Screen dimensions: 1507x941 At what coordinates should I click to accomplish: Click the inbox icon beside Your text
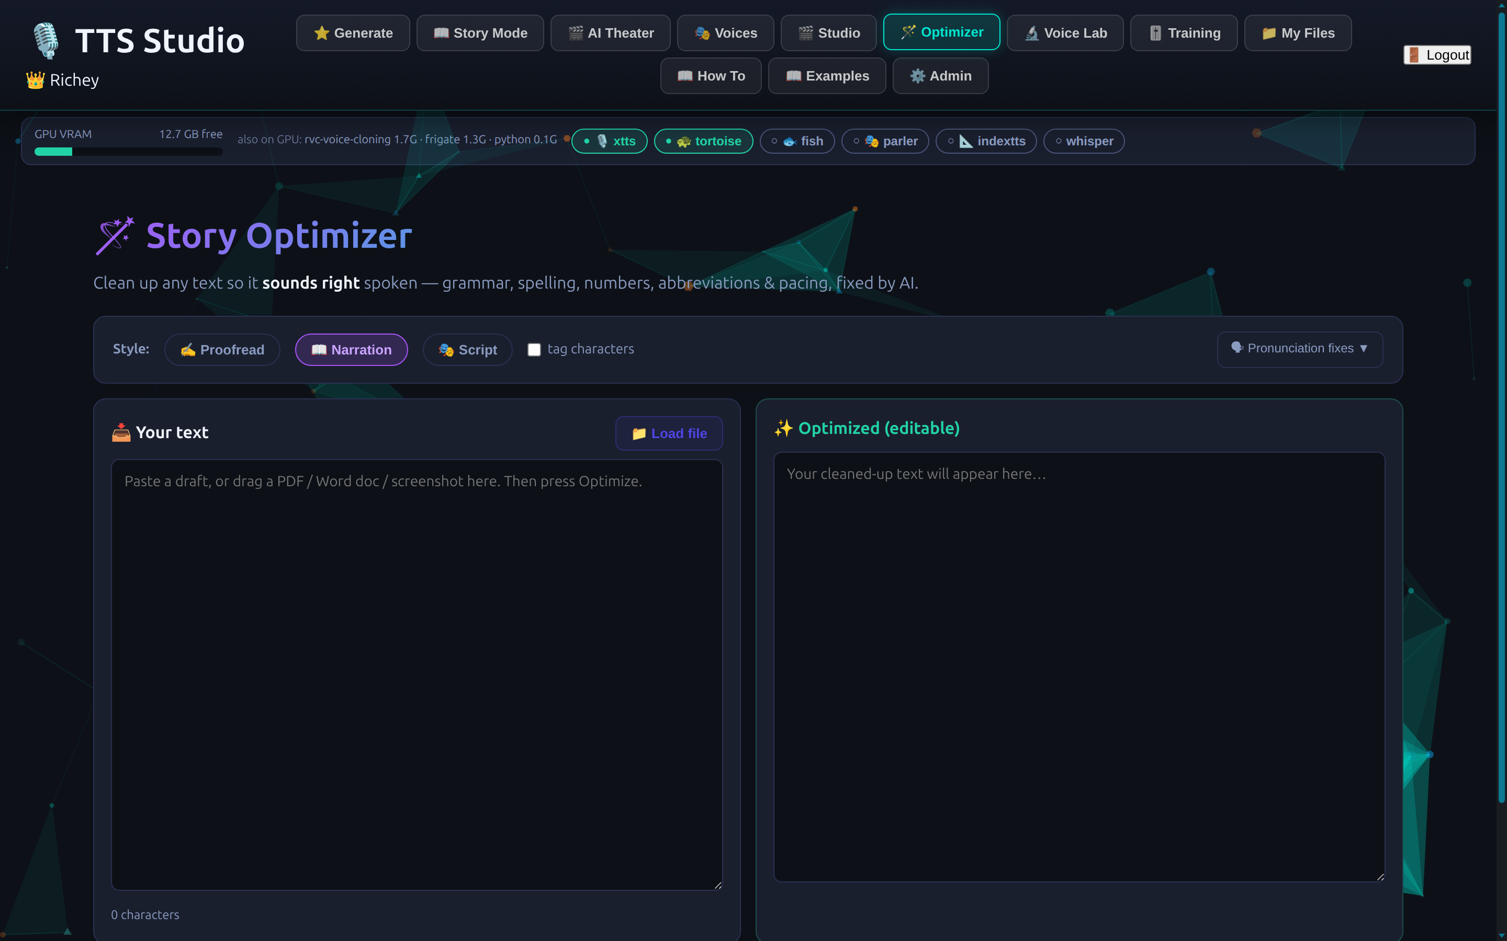point(121,432)
